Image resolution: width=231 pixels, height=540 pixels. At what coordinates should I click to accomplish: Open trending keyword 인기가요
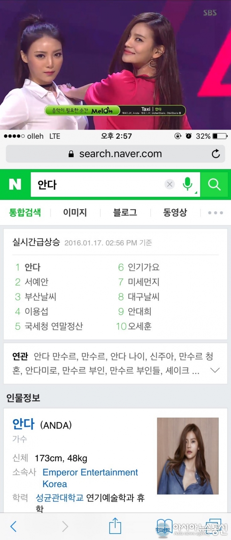click(144, 267)
